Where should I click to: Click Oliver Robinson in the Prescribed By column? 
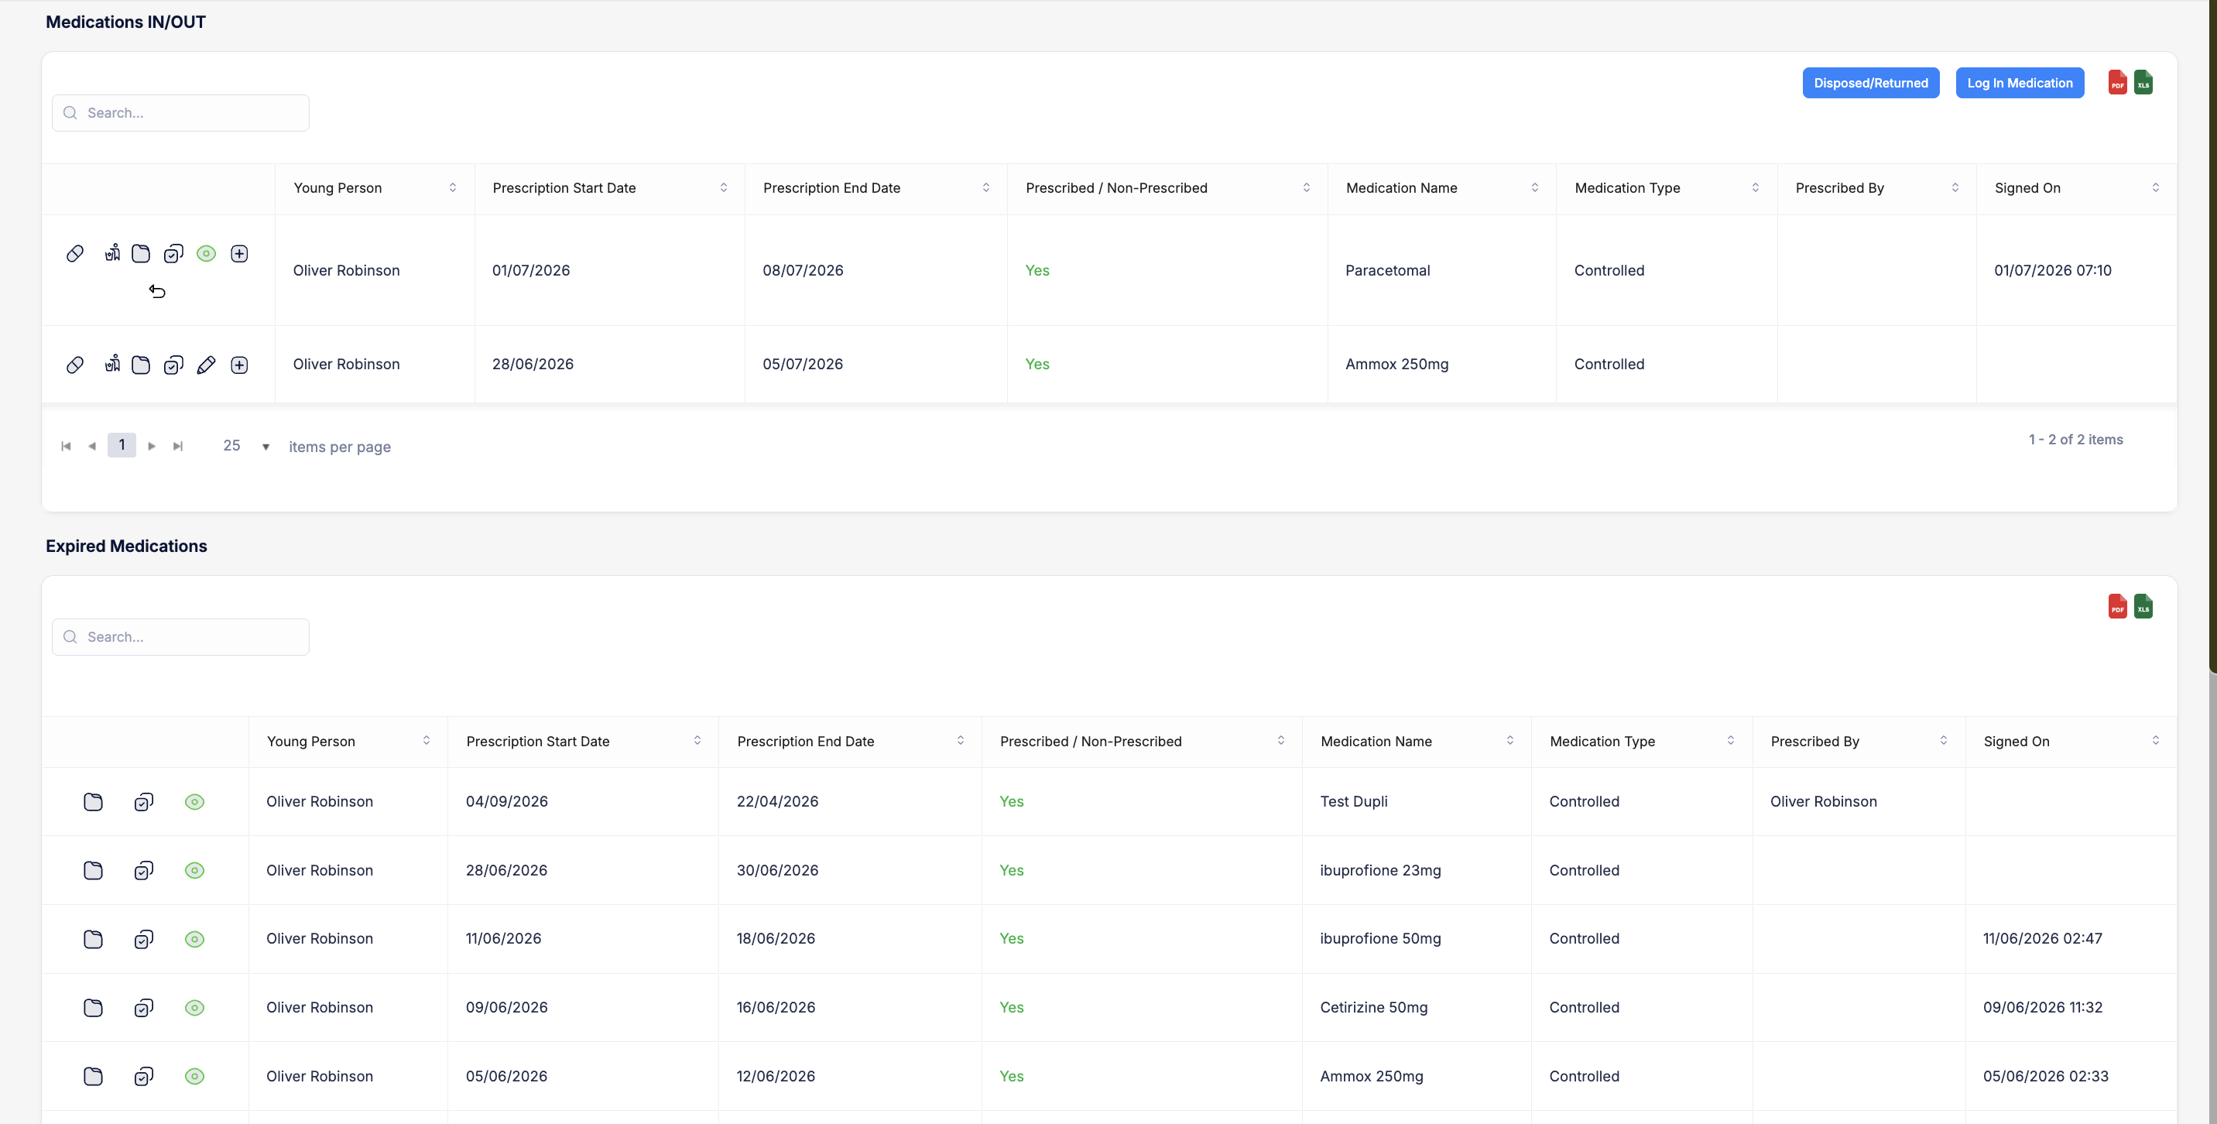1823,801
